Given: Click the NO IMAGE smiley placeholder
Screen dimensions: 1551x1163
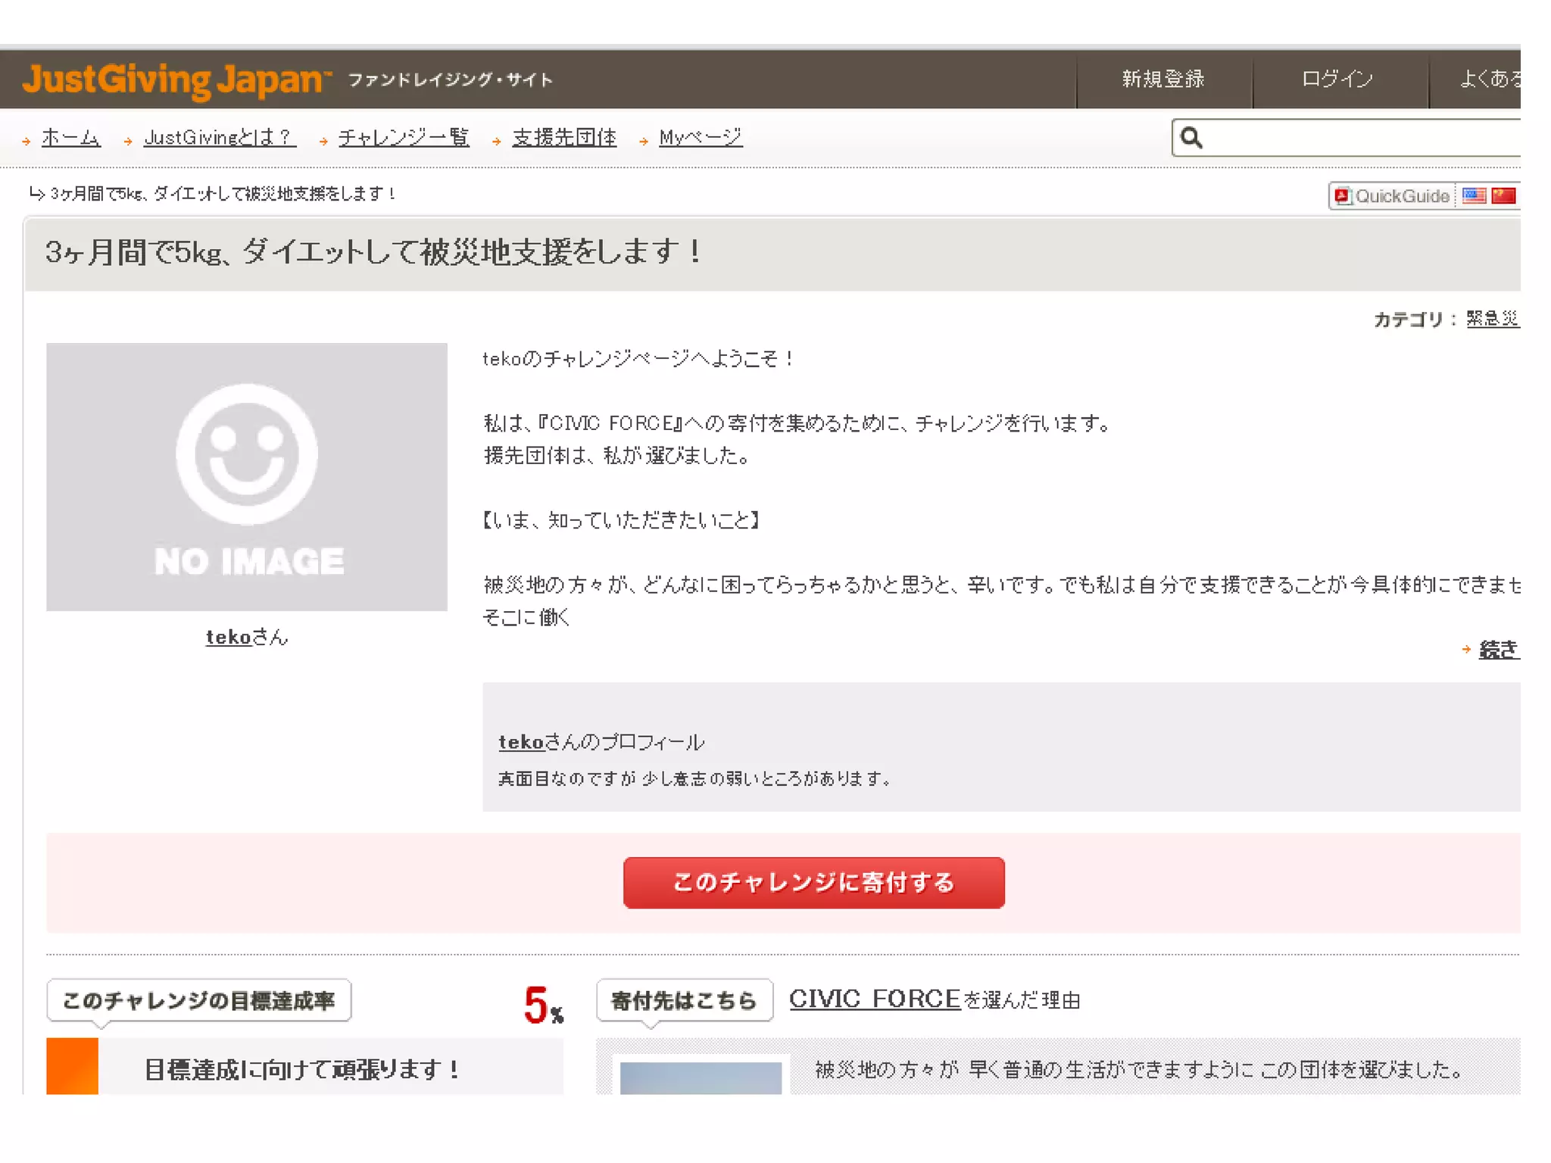Looking at the screenshot, I should click(x=247, y=476).
